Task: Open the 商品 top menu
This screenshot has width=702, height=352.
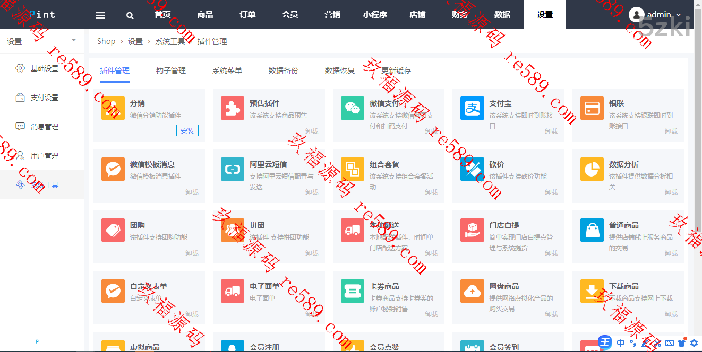Action: click(x=205, y=14)
